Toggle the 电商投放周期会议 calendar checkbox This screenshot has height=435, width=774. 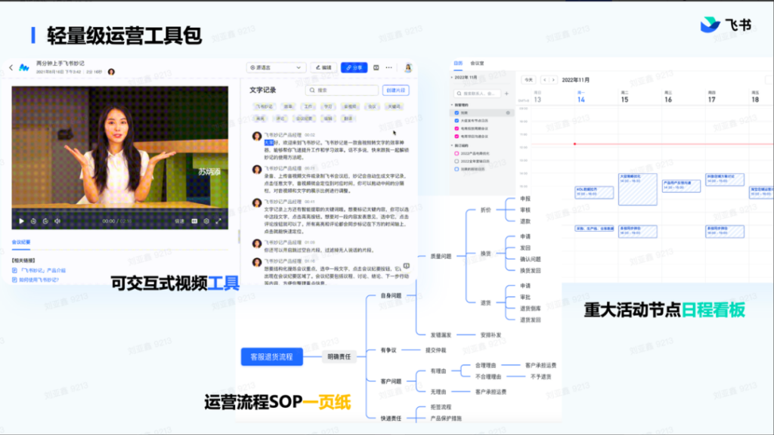tap(456, 128)
